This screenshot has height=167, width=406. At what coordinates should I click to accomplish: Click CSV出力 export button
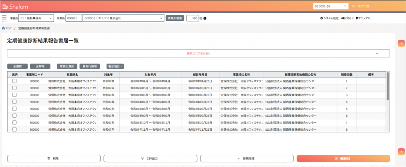[x=150, y=158]
